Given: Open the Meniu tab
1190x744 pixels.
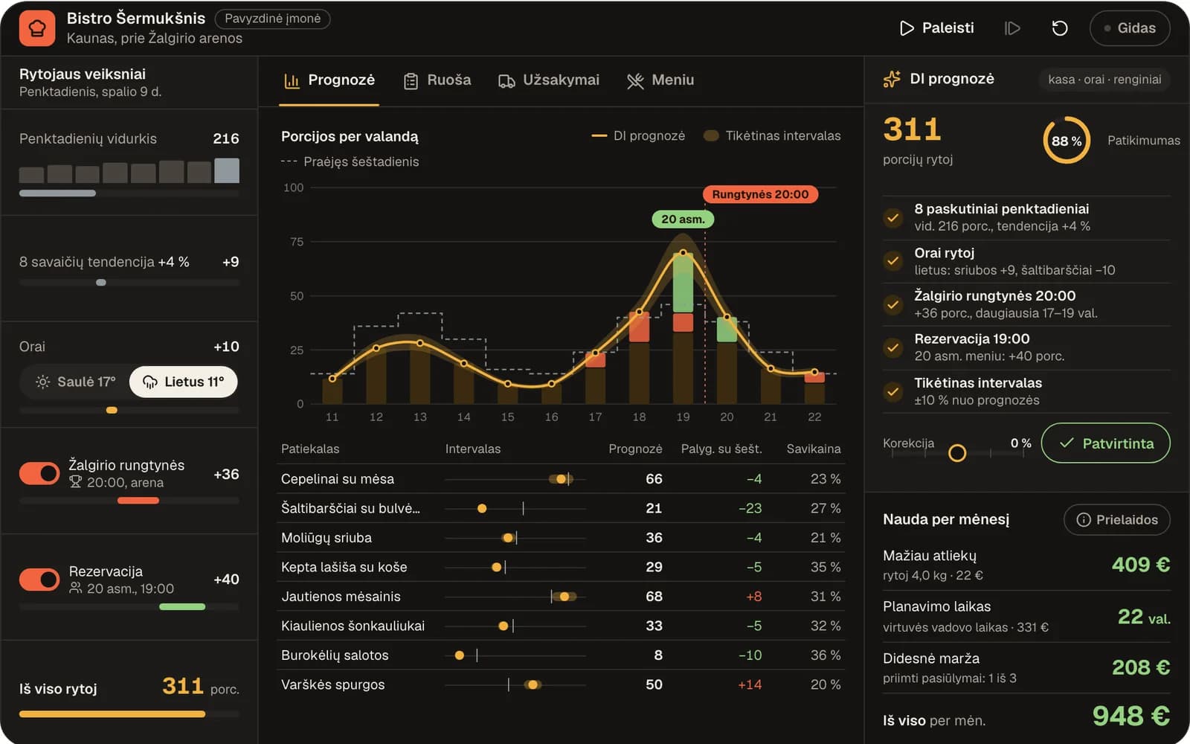Looking at the screenshot, I should [660, 80].
